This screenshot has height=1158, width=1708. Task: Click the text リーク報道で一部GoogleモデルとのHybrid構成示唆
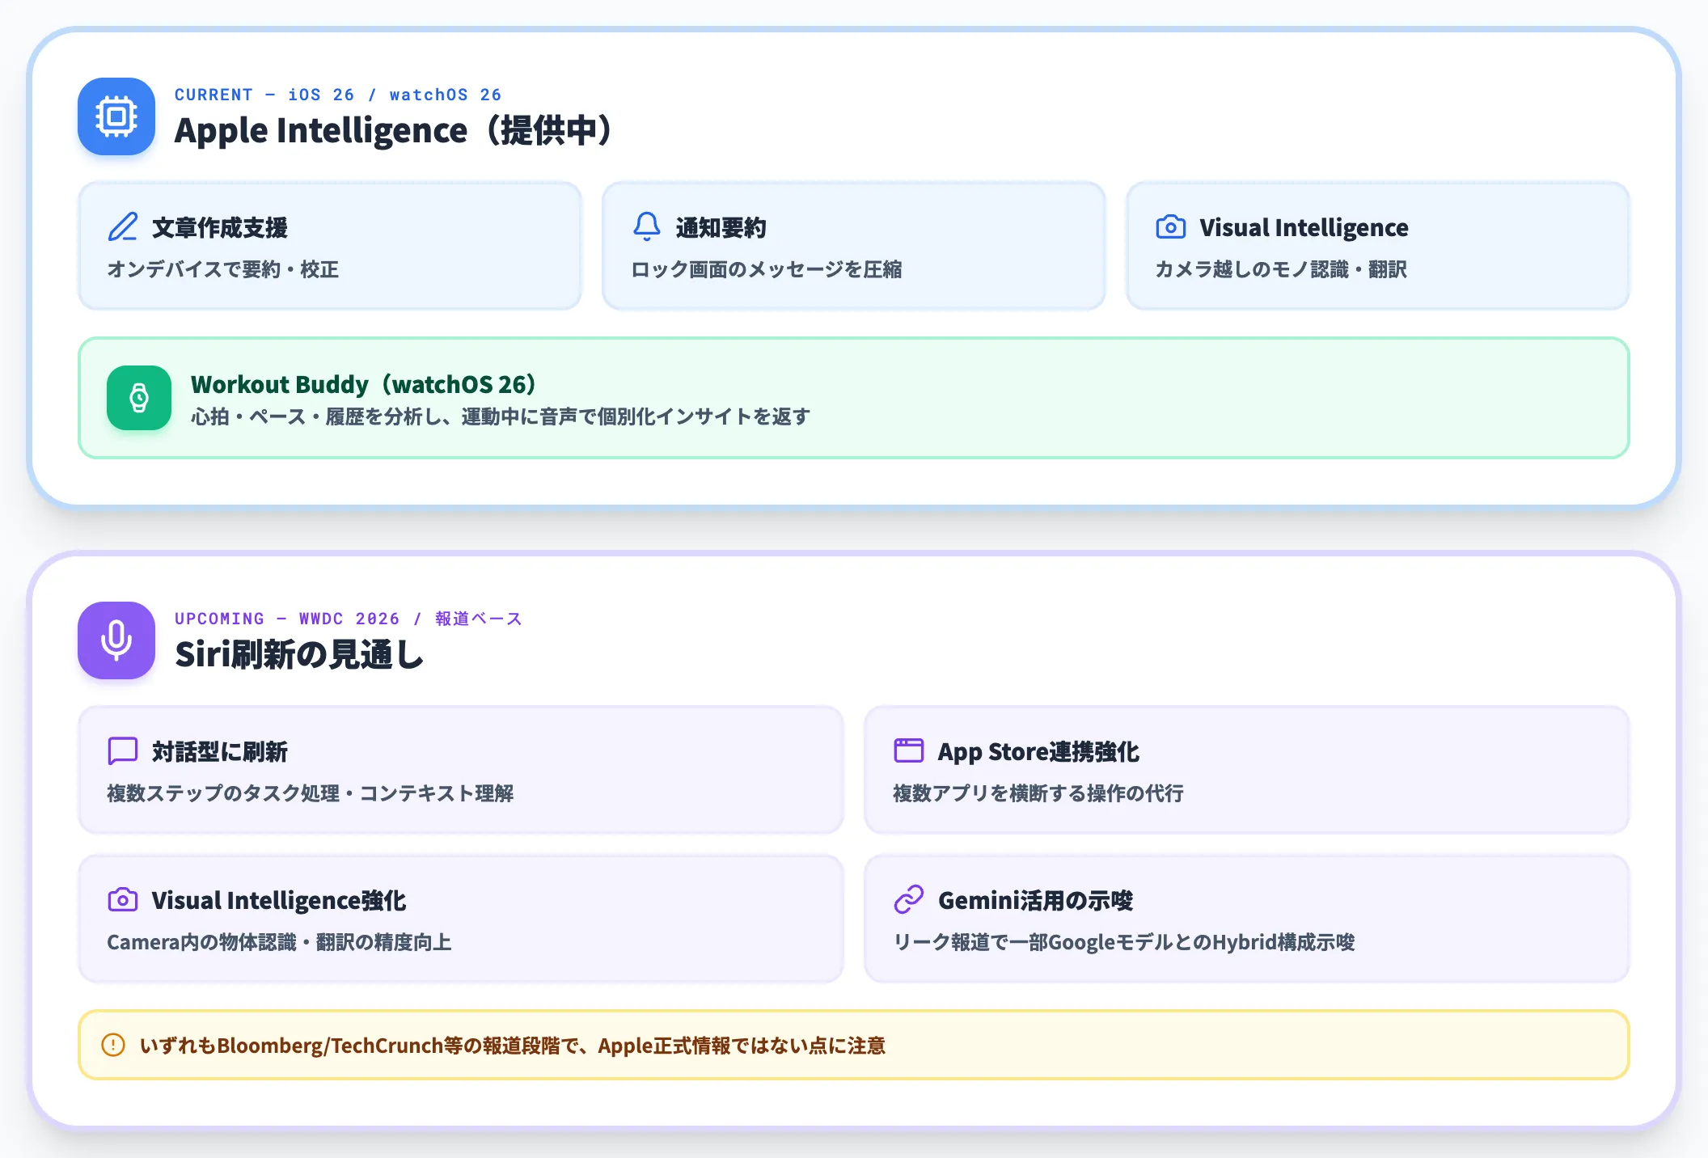point(1124,942)
